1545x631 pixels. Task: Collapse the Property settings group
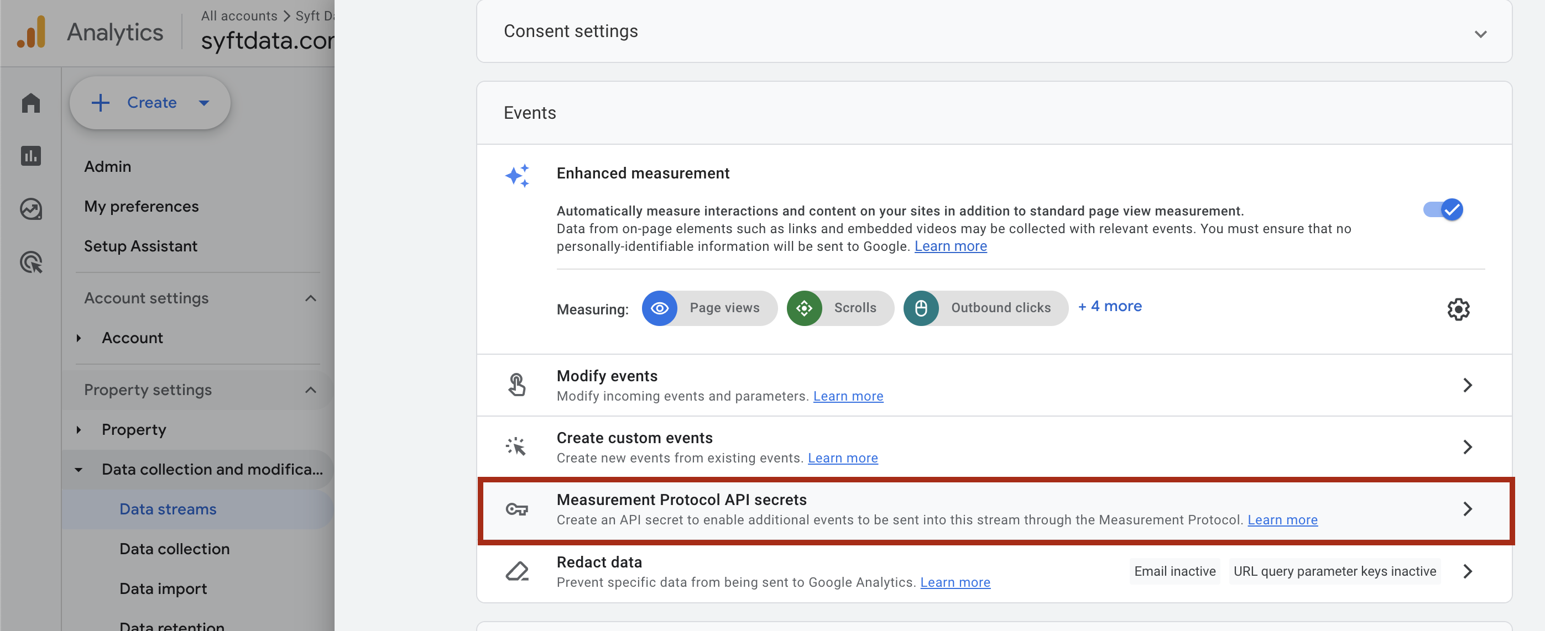pos(310,390)
